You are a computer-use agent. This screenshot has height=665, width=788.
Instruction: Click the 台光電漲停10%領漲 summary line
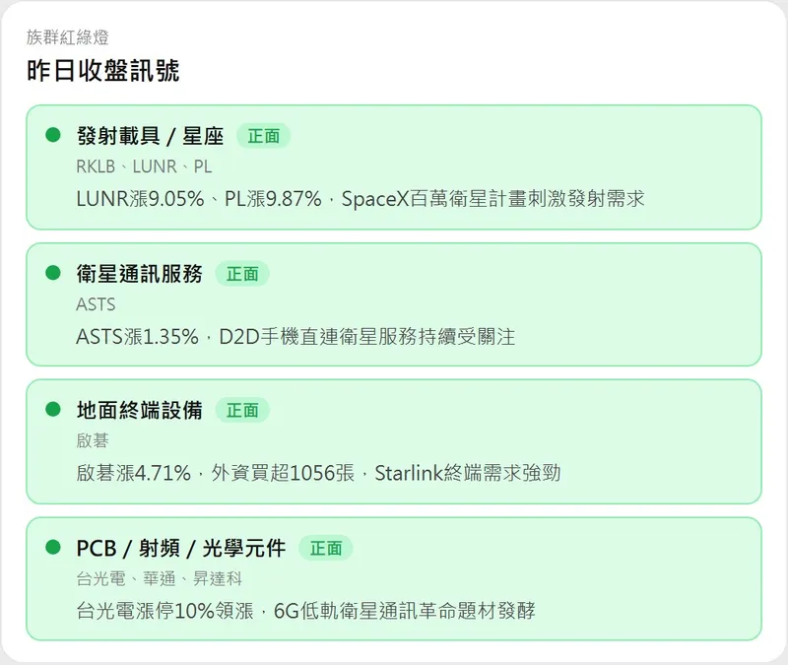click(305, 610)
